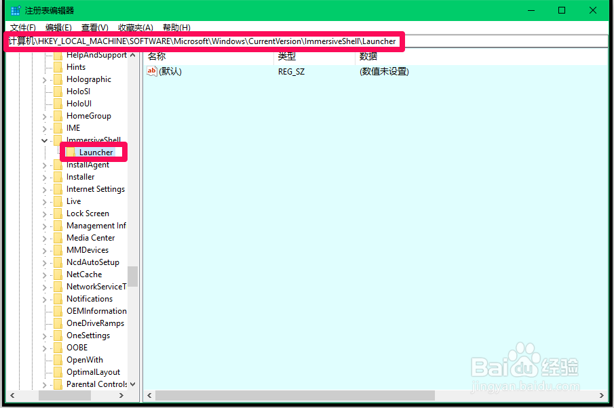Viewport: 614px width, 408px height.
Task: Click the Media Center folder icon
Action: 58,238
